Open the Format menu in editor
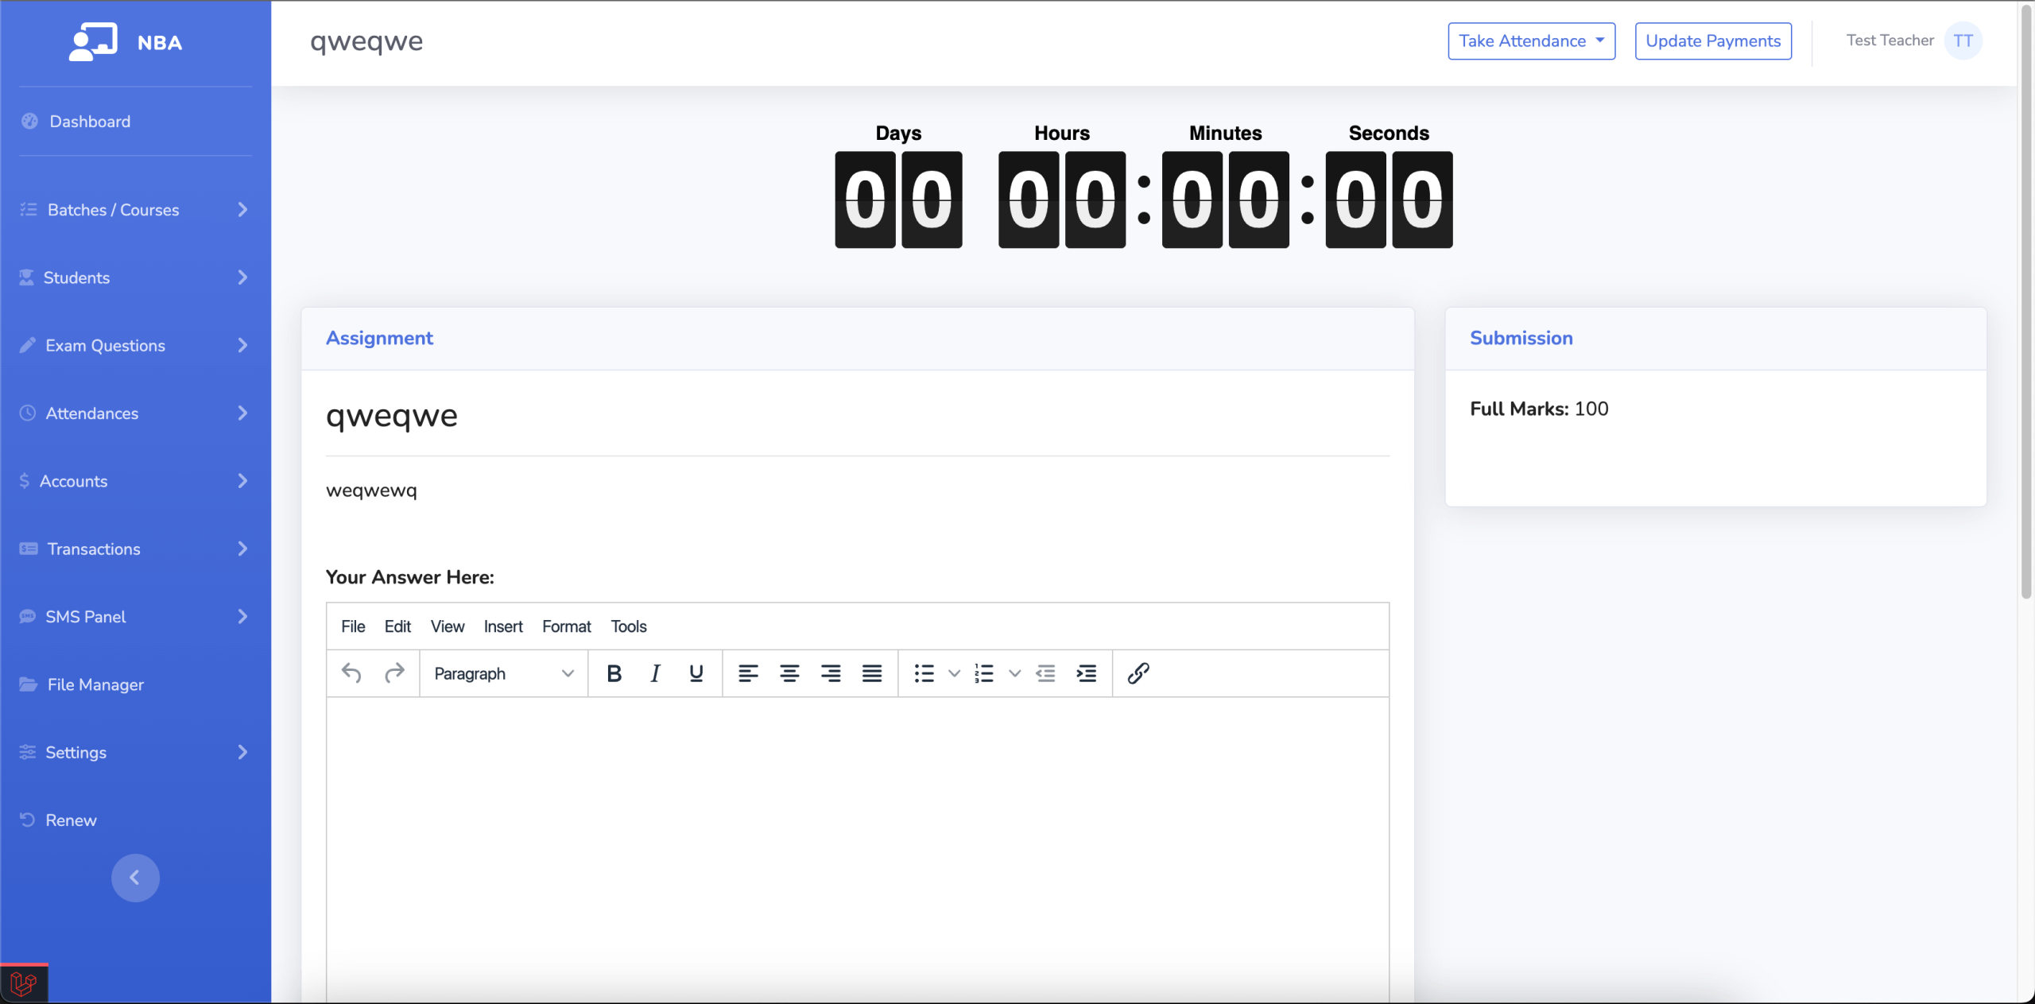Image resolution: width=2035 pixels, height=1004 pixels. [566, 626]
